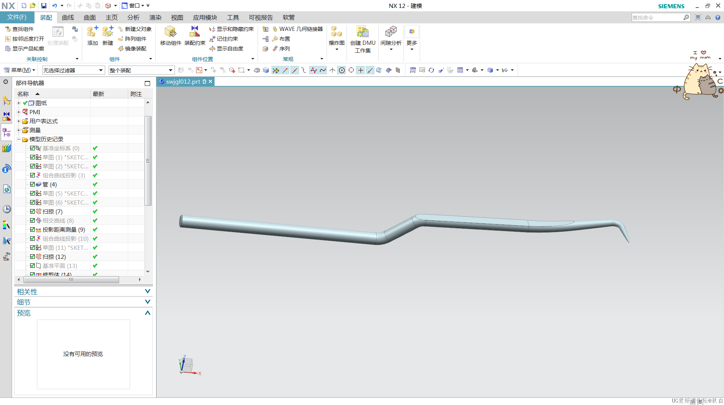The height and width of the screenshot is (405, 724).
Task: Enable snap to circle center icon
Action: pos(342,70)
